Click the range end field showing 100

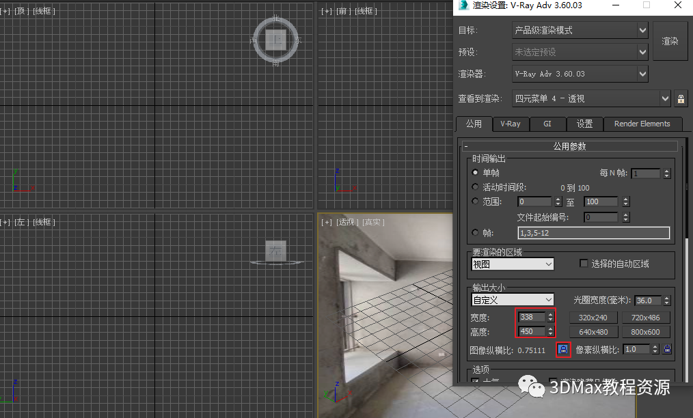601,201
